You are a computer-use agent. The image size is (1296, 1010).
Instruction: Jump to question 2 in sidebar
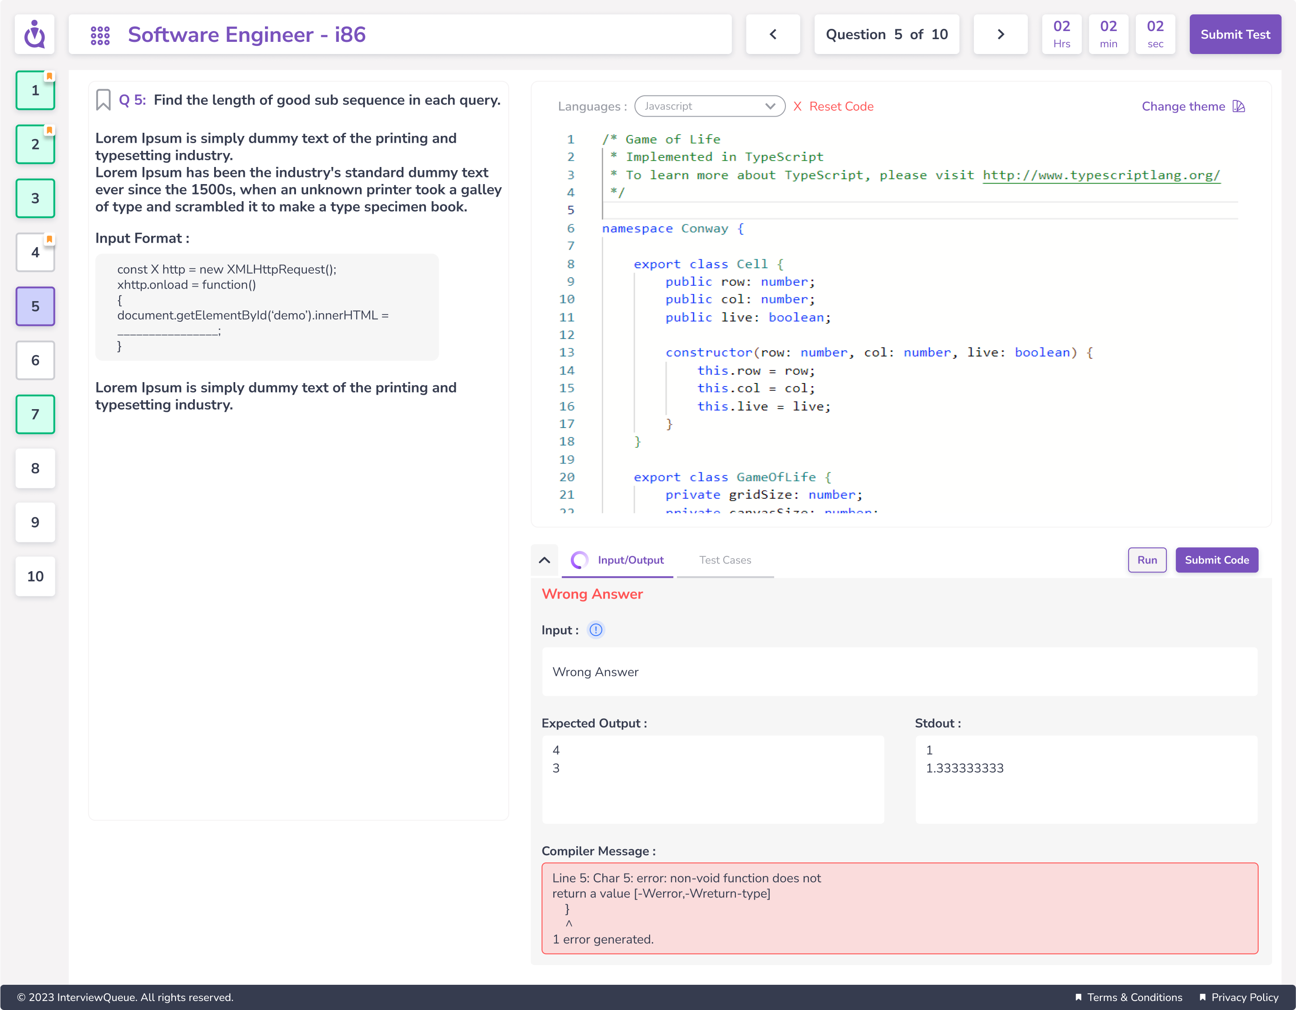[x=36, y=144]
